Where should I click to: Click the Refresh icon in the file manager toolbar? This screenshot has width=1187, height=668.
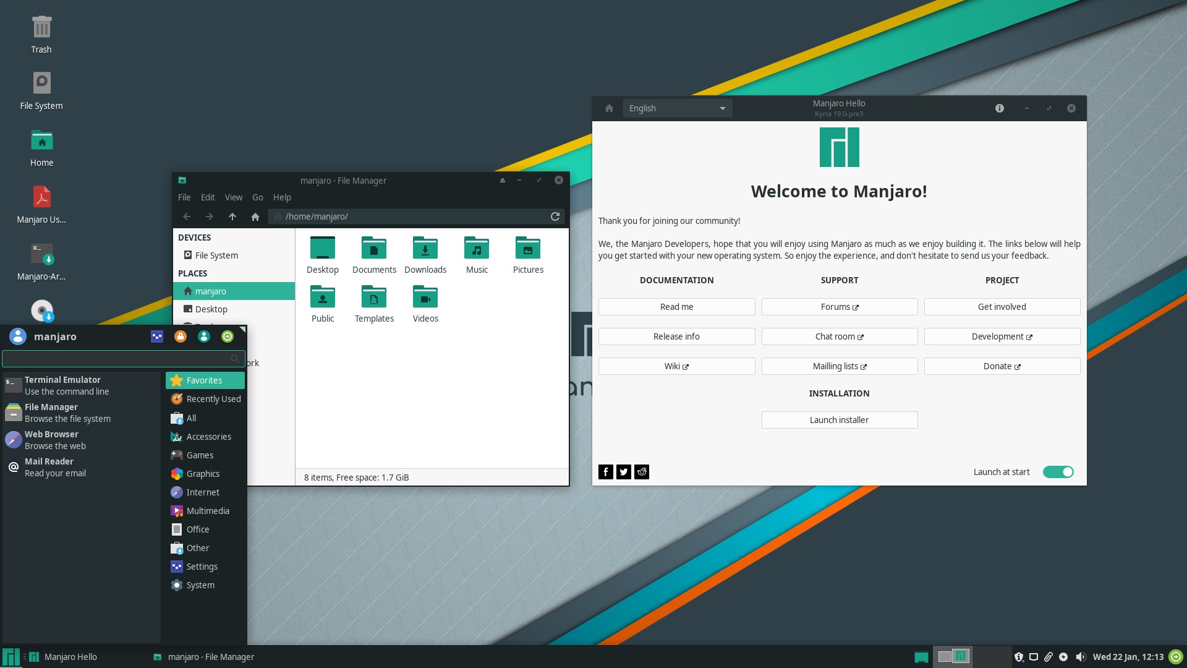(x=555, y=216)
